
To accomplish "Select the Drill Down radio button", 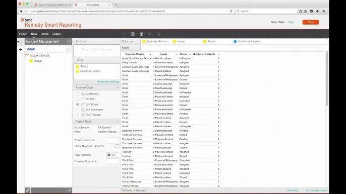I will tap(77, 104).
